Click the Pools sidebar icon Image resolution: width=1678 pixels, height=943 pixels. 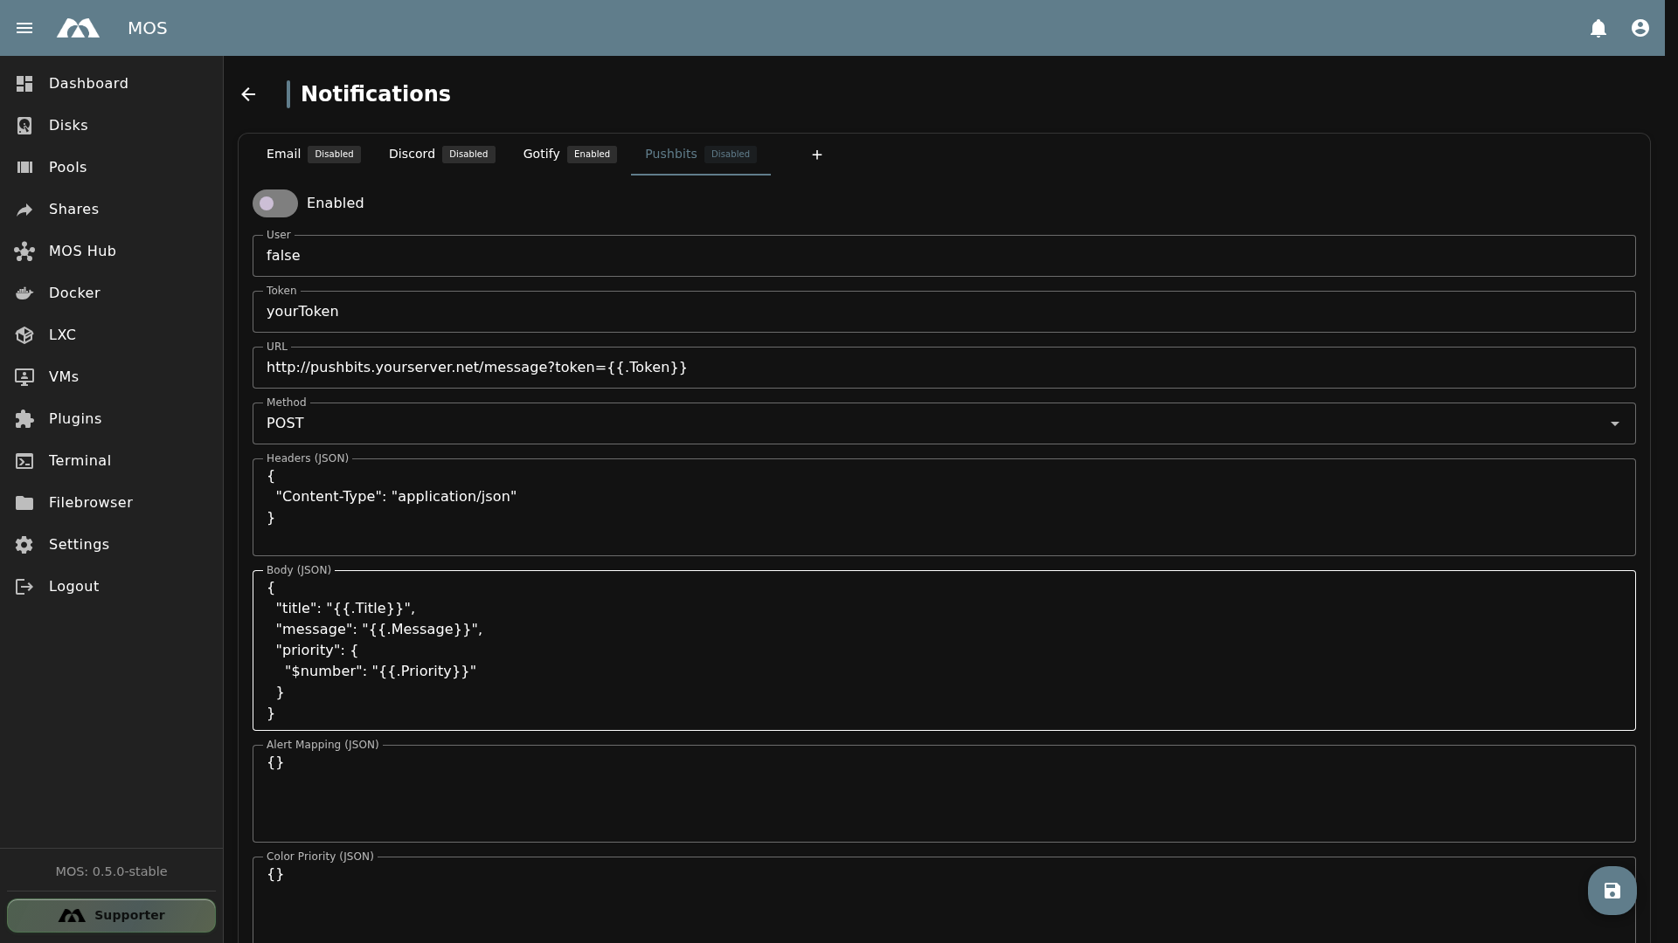coord(24,168)
